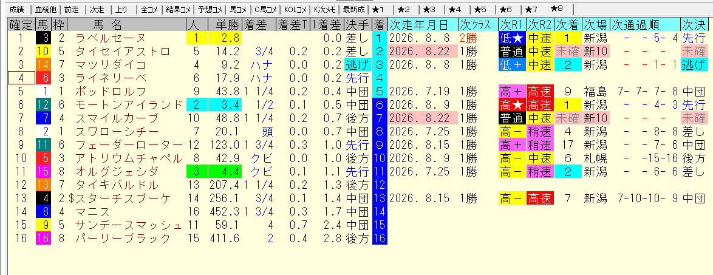Click the 決手 column header

[x=357, y=24]
